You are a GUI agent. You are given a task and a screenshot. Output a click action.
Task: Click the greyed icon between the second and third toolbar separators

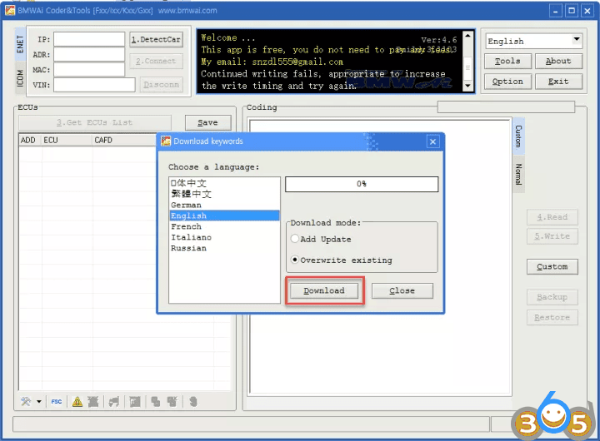tap(113, 402)
